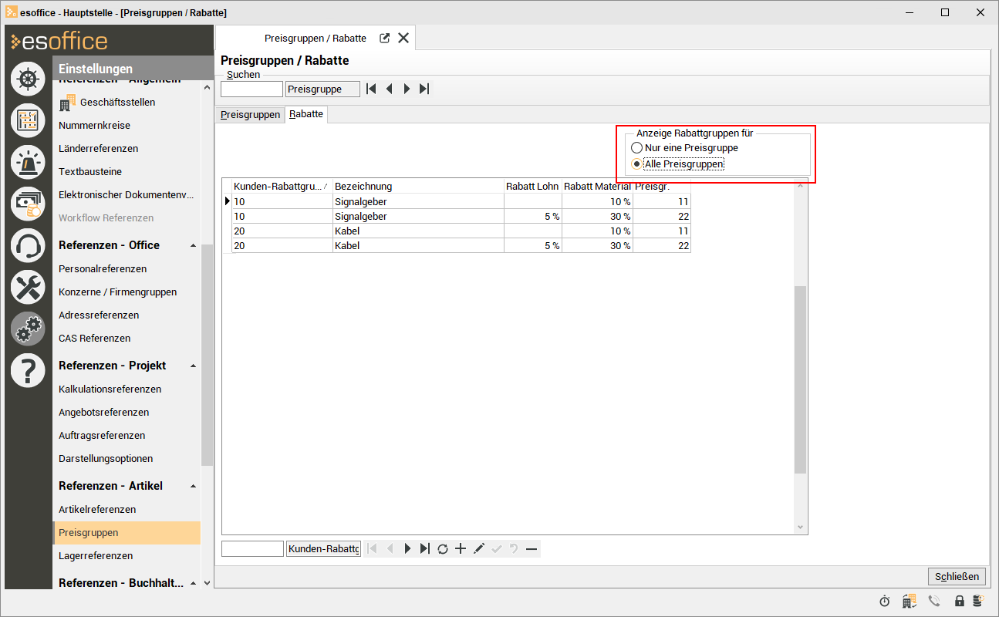999x617 pixels.
Task: Open Konzerne / Firmengruppen entry
Action: [117, 292]
